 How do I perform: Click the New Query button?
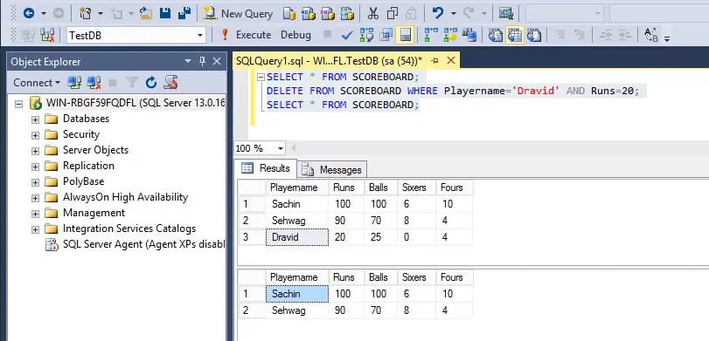(238, 14)
